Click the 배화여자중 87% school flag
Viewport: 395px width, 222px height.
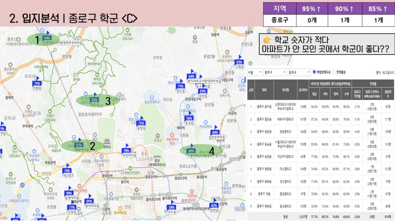(79, 145)
